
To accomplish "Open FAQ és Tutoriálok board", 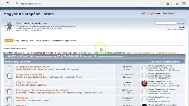I will (27, 82).
